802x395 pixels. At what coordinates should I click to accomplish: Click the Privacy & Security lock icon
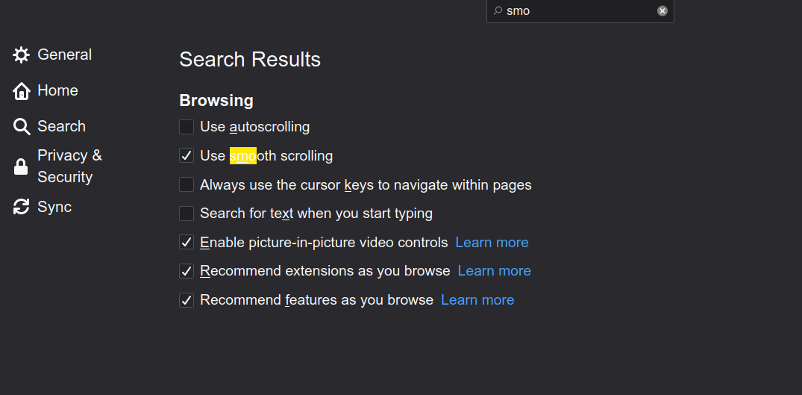click(x=21, y=167)
